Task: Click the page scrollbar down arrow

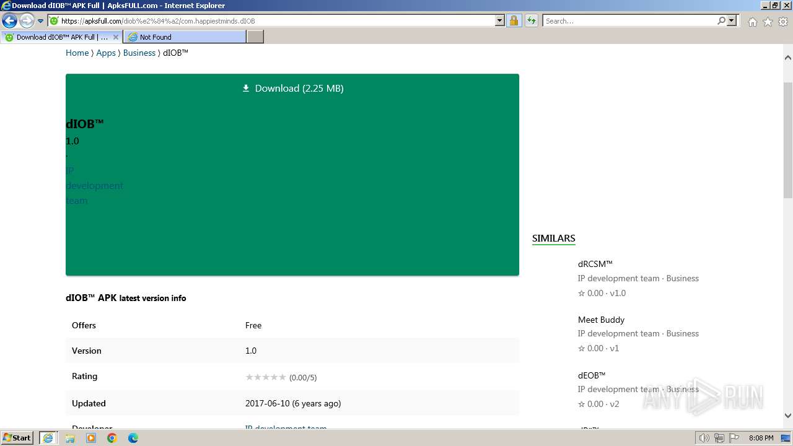Action: (788, 416)
